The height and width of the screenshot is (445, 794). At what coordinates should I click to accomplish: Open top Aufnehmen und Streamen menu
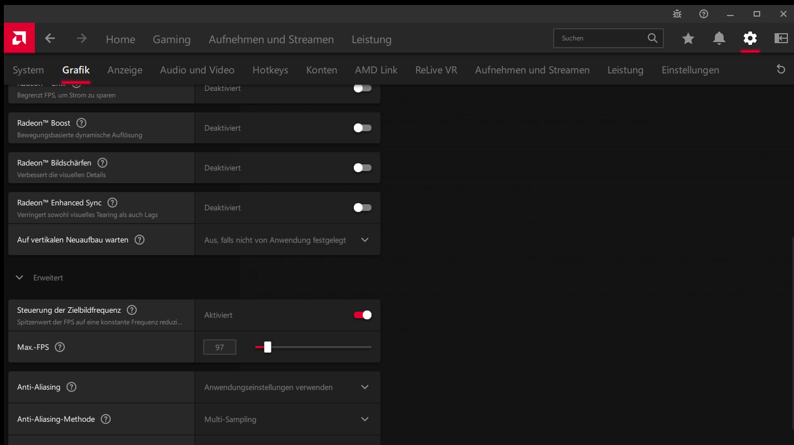pyautogui.click(x=271, y=39)
